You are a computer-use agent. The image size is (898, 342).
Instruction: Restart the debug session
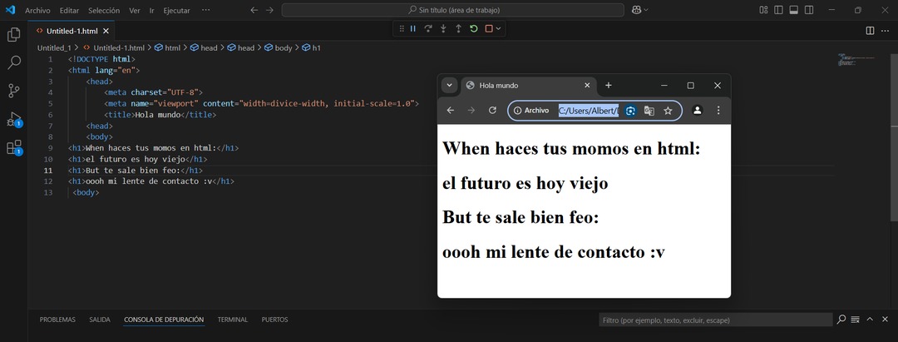click(x=474, y=28)
